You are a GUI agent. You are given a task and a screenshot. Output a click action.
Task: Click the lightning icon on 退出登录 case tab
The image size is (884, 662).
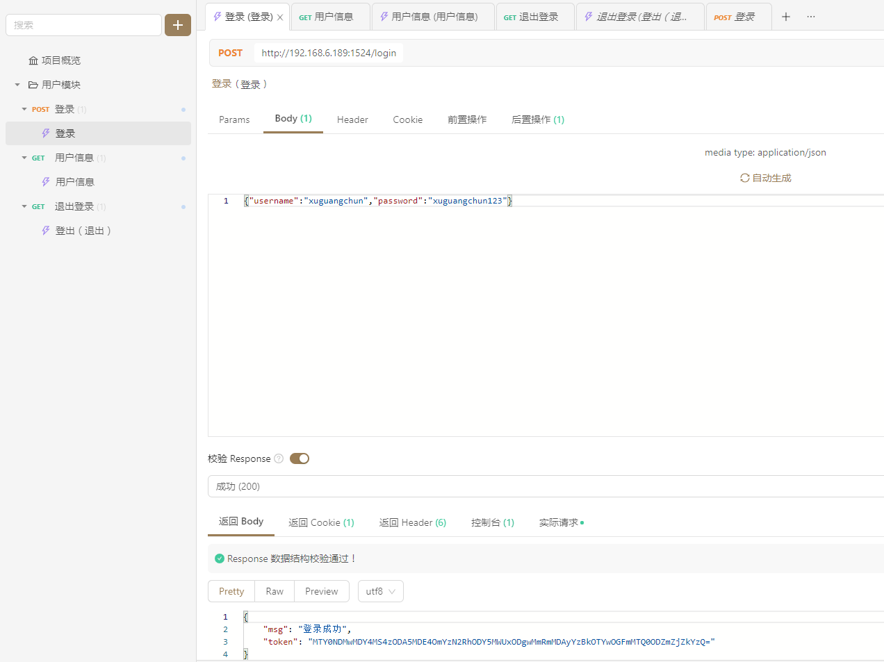click(x=589, y=17)
